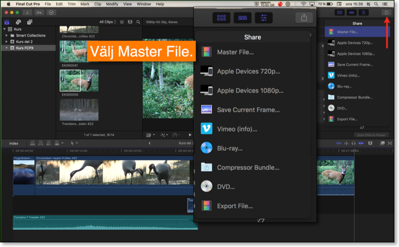
Task: Click the 00:00:10:00 mark on the ruler
Action: 79,151
